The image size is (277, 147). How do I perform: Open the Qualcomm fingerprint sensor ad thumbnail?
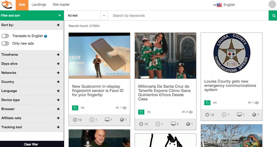99,56
